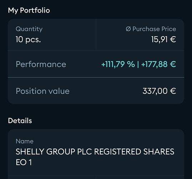
Task: Tap the 10 pcs. quantity value
Action: [28, 40]
